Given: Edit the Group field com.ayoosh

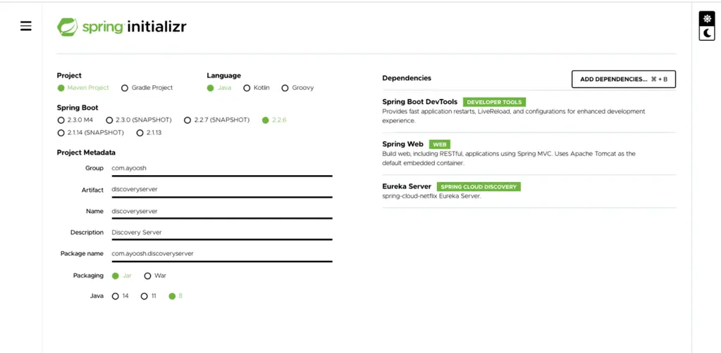Looking at the screenshot, I should pos(221,169).
